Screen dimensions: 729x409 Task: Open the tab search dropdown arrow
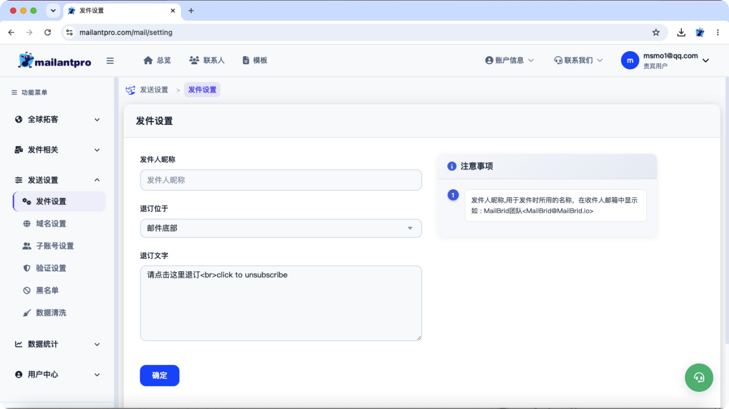pyautogui.click(x=53, y=11)
